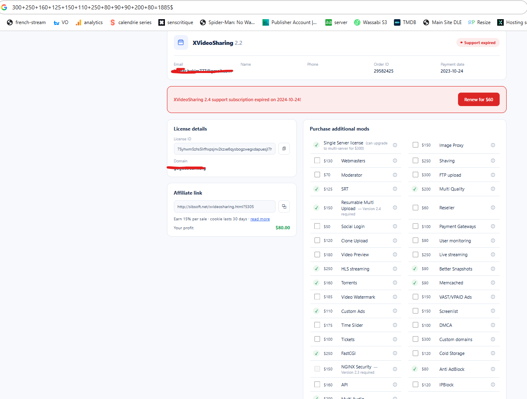Show info for Payment Gateways mod
This screenshot has width=527, height=399.
(x=493, y=226)
